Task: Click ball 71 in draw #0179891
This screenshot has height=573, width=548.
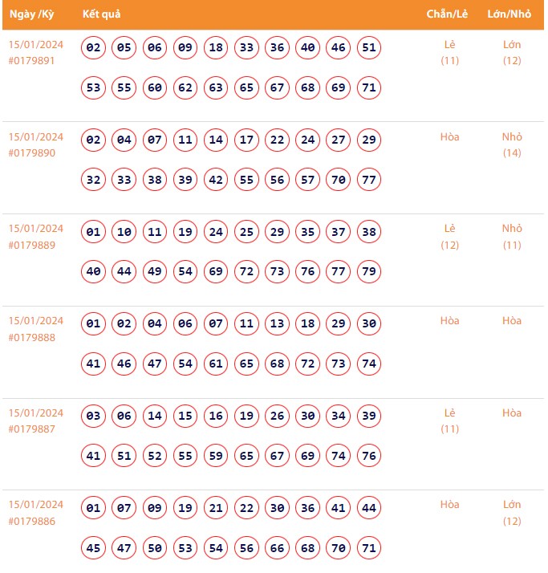Action: pyautogui.click(x=369, y=87)
